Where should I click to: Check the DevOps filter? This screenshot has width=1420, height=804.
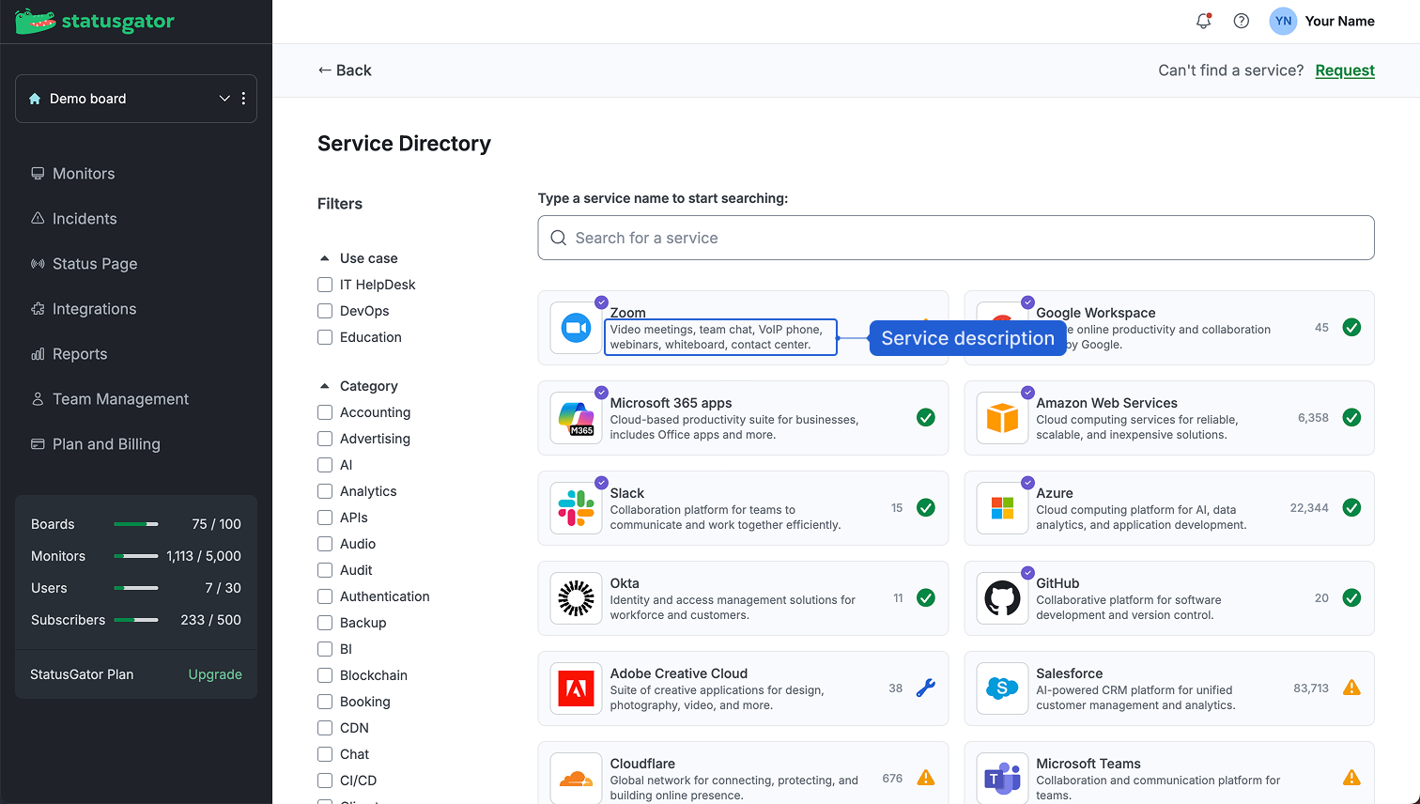pos(325,311)
